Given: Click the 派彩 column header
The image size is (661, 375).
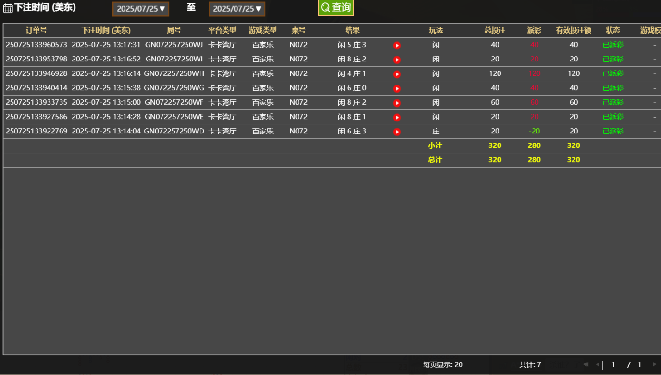Looking at the screenshot, I should [534, 29].
